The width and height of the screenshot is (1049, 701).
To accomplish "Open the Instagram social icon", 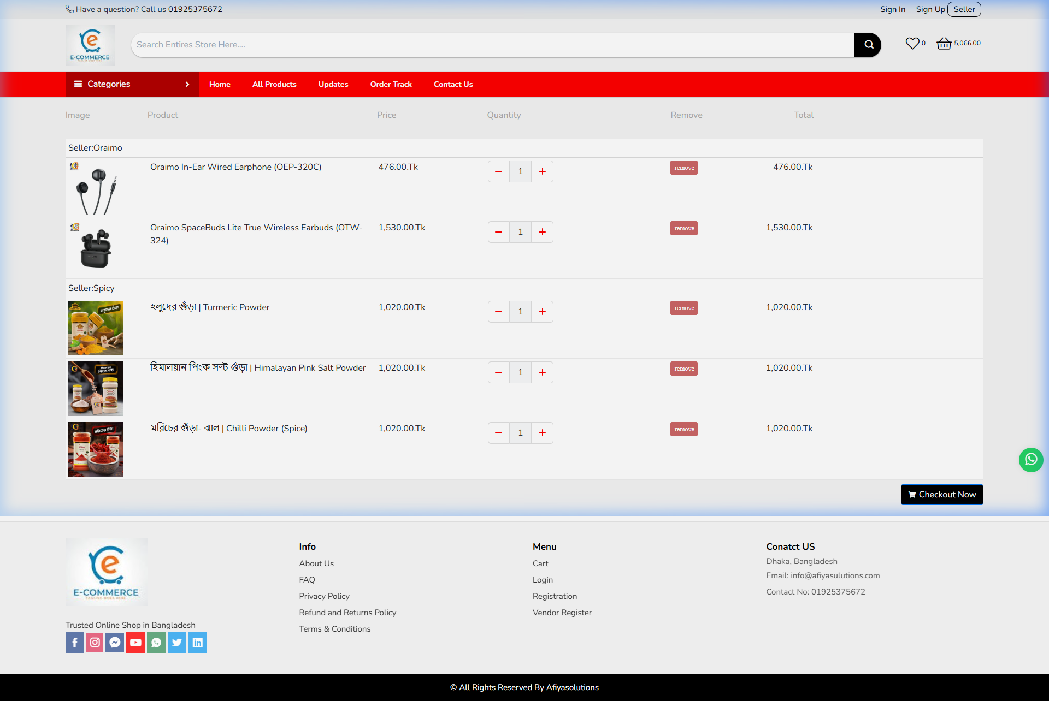I will tap(95, 643).
